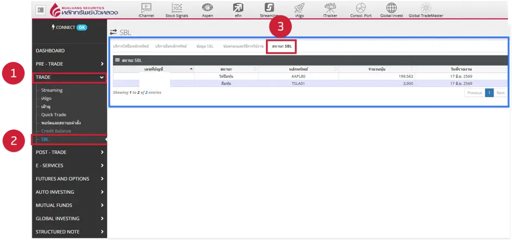The height and width of the screenshot is (241, 512).
Task: Click the hamburger menu toggle icon
Action: [x=41, y=10]
